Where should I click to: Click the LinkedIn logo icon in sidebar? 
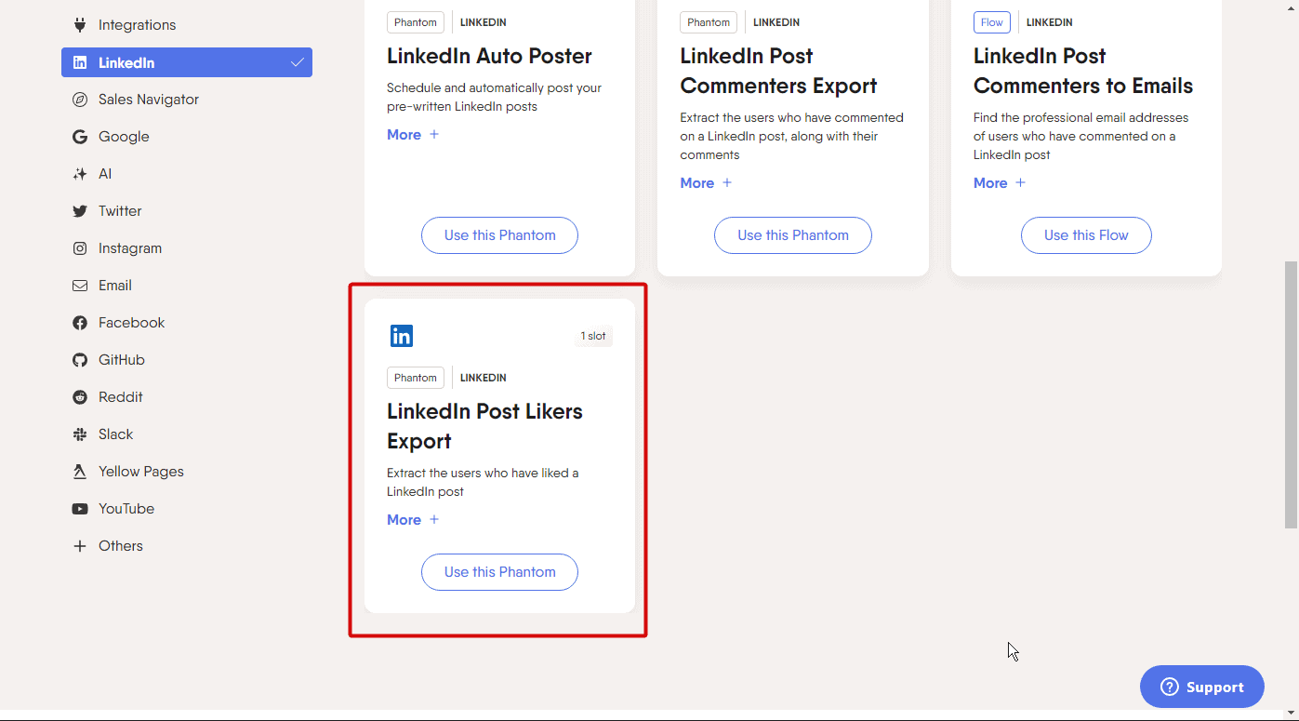pos(80,62)
